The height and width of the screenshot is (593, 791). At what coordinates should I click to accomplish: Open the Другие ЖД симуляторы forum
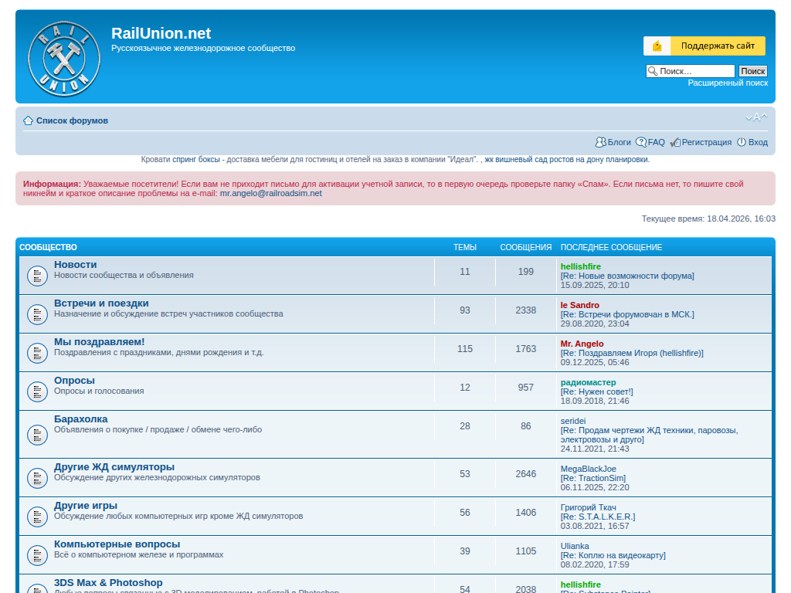coord(114,467)
